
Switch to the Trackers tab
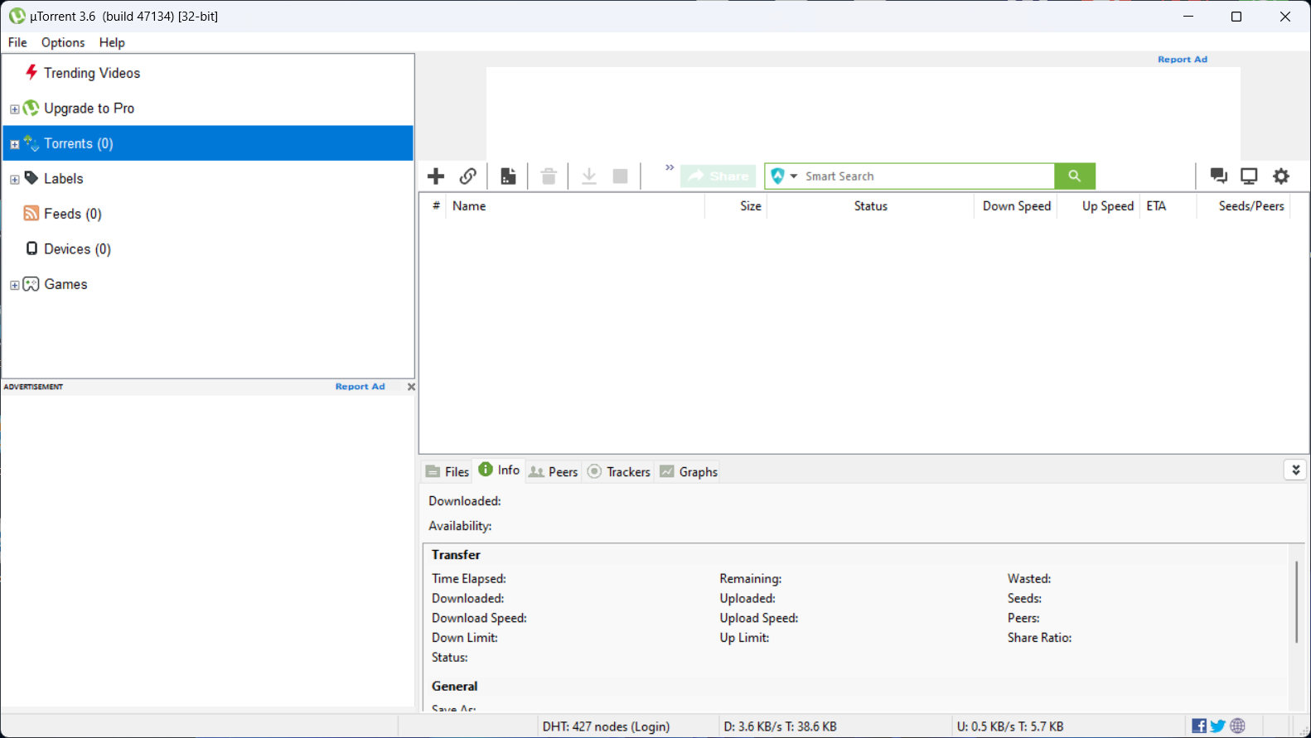tap(619, 471)
